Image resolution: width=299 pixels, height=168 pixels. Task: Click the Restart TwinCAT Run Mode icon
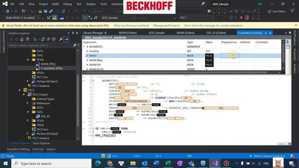click(55, 18)
